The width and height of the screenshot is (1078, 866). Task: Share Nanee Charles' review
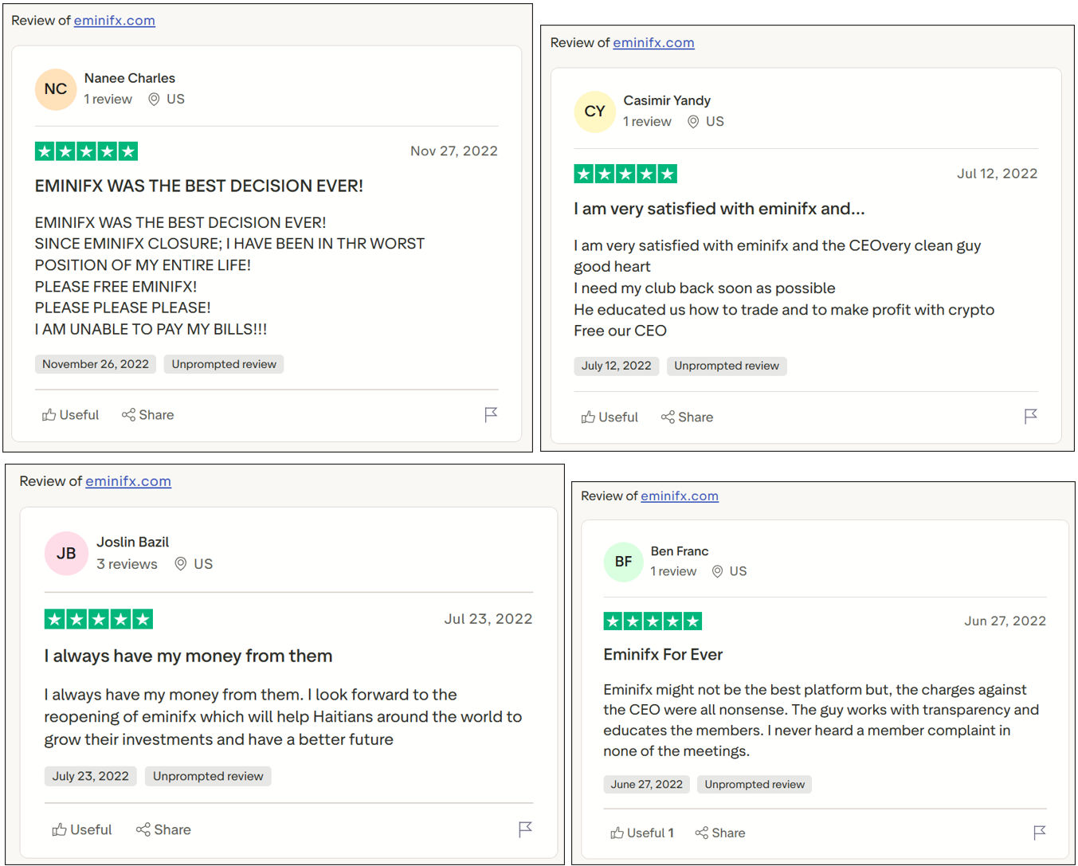pos(148,415)
